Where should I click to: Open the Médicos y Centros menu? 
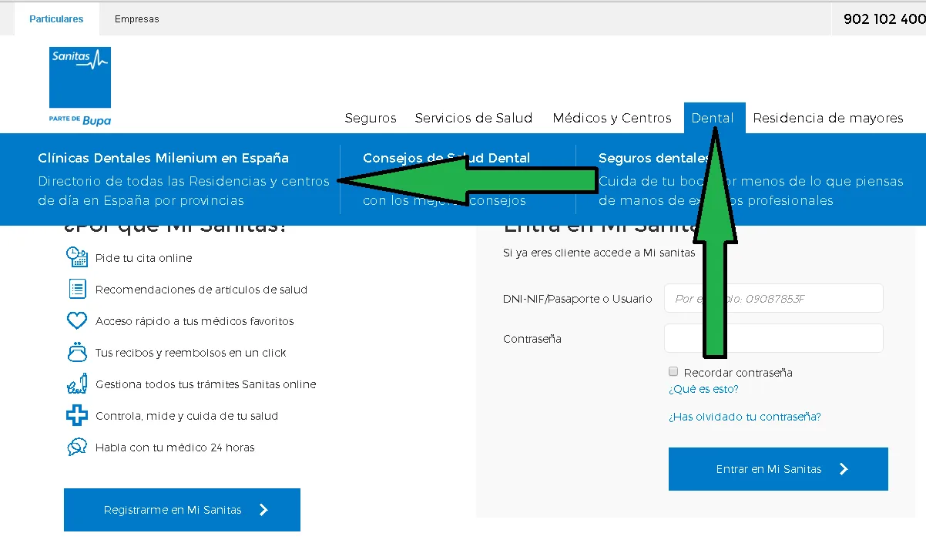pos(612,118)
